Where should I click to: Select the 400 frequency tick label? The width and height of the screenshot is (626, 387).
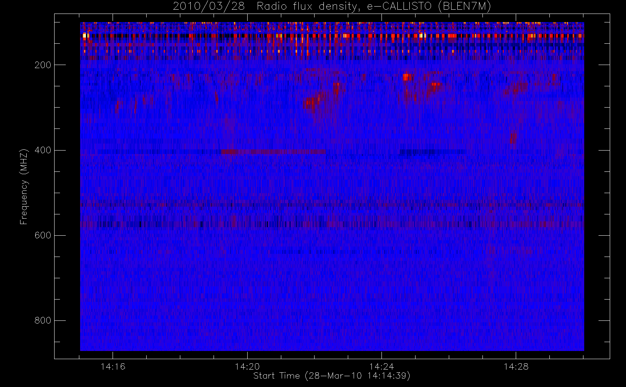pos(43,150)
